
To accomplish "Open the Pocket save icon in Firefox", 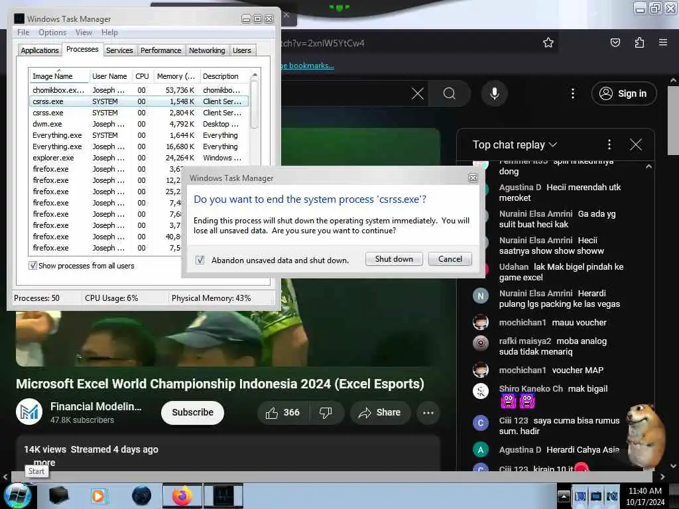I will point(615,42).
